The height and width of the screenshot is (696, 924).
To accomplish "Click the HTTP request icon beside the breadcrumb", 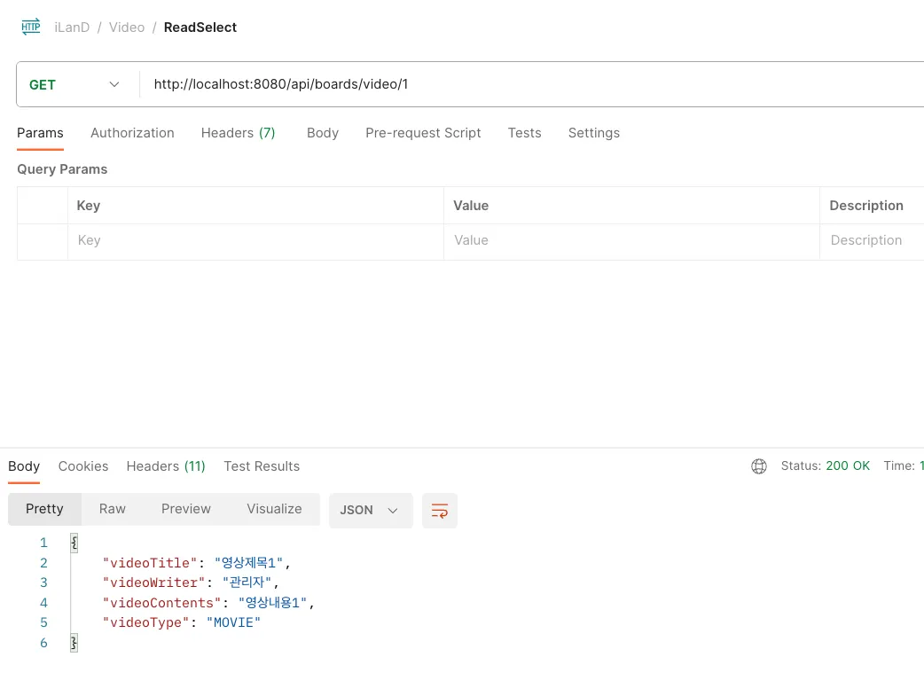I will (31, 27).
